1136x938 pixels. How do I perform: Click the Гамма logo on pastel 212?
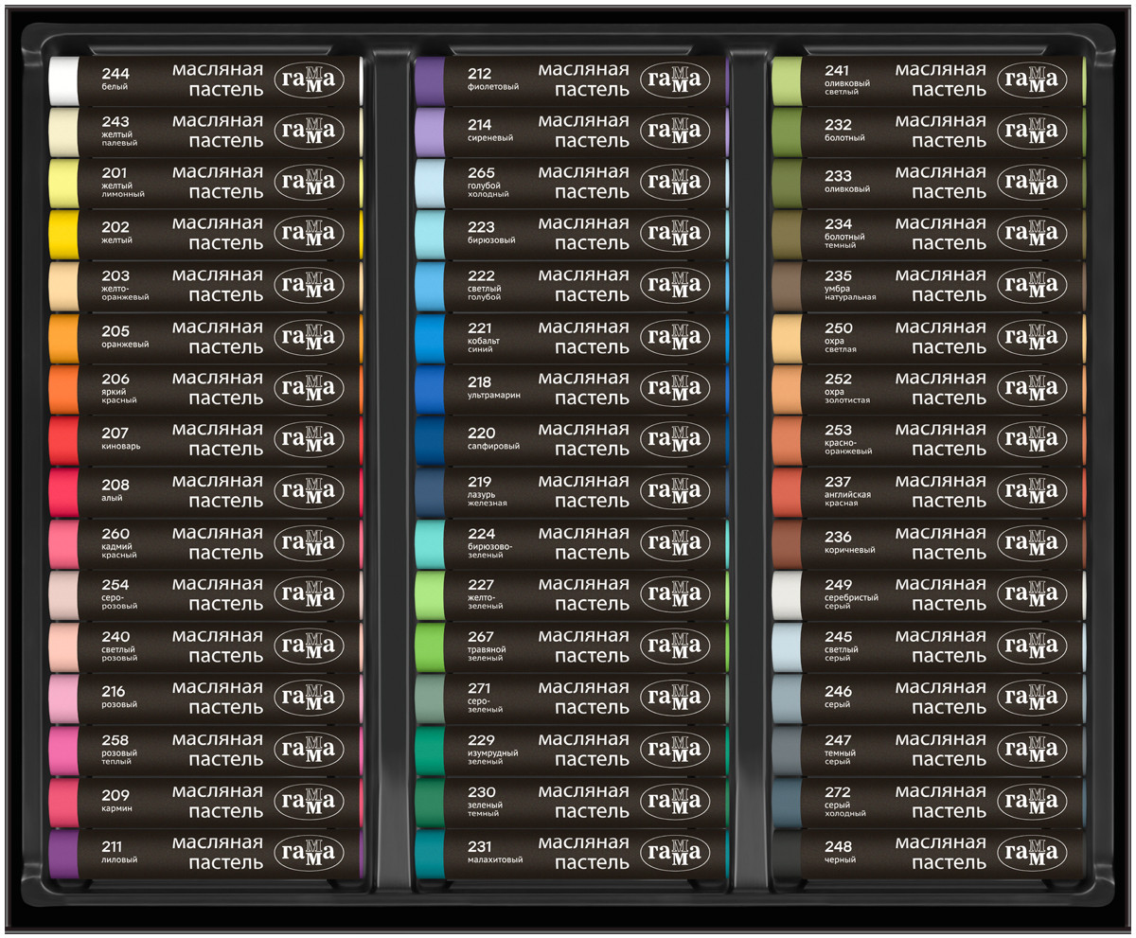[674, 80]
